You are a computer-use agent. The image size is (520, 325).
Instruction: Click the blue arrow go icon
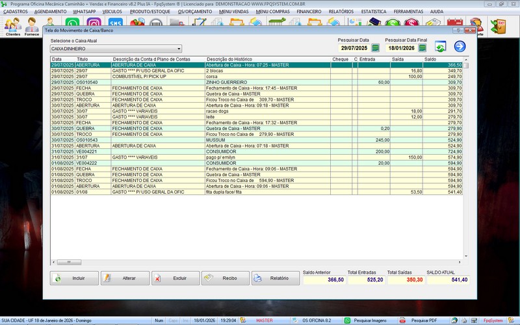(460, 46)
